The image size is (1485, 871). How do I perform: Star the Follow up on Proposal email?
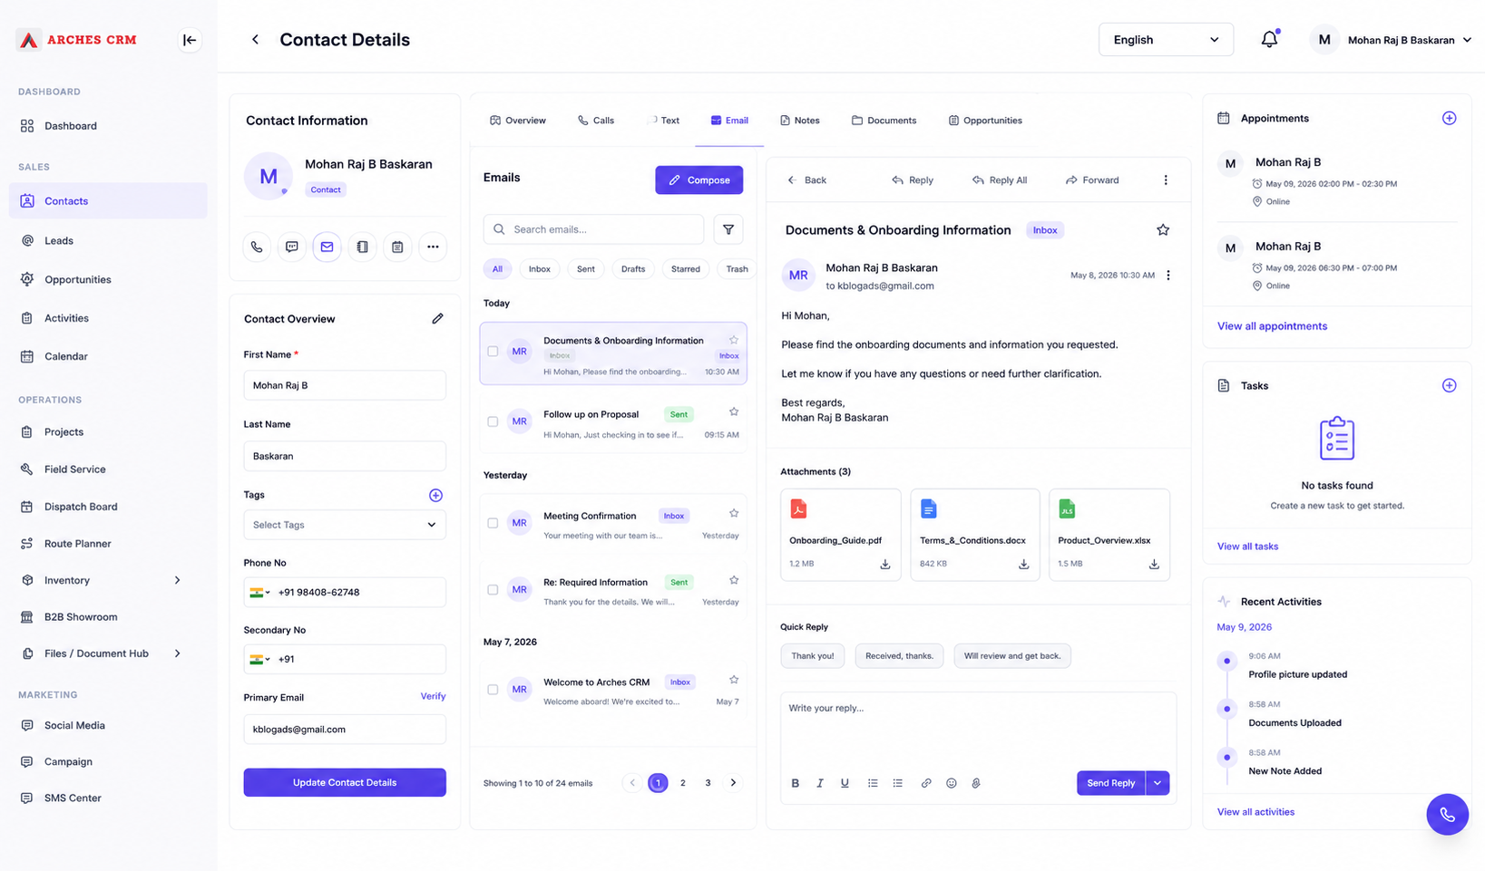(734, 412)
